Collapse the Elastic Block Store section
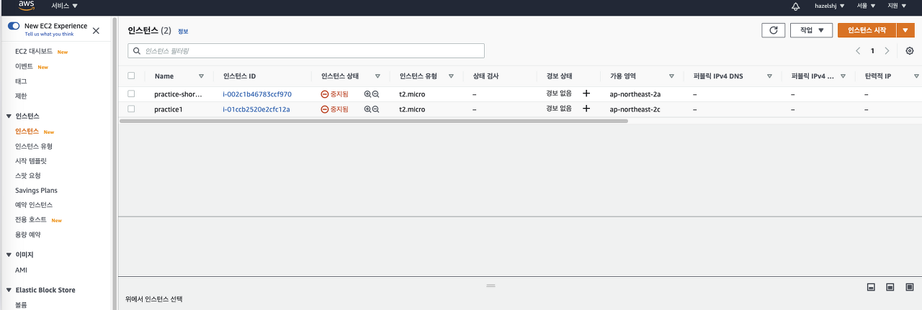Image resolution: width=922 pixels, height=310 pixels. (x=9, y=290)
